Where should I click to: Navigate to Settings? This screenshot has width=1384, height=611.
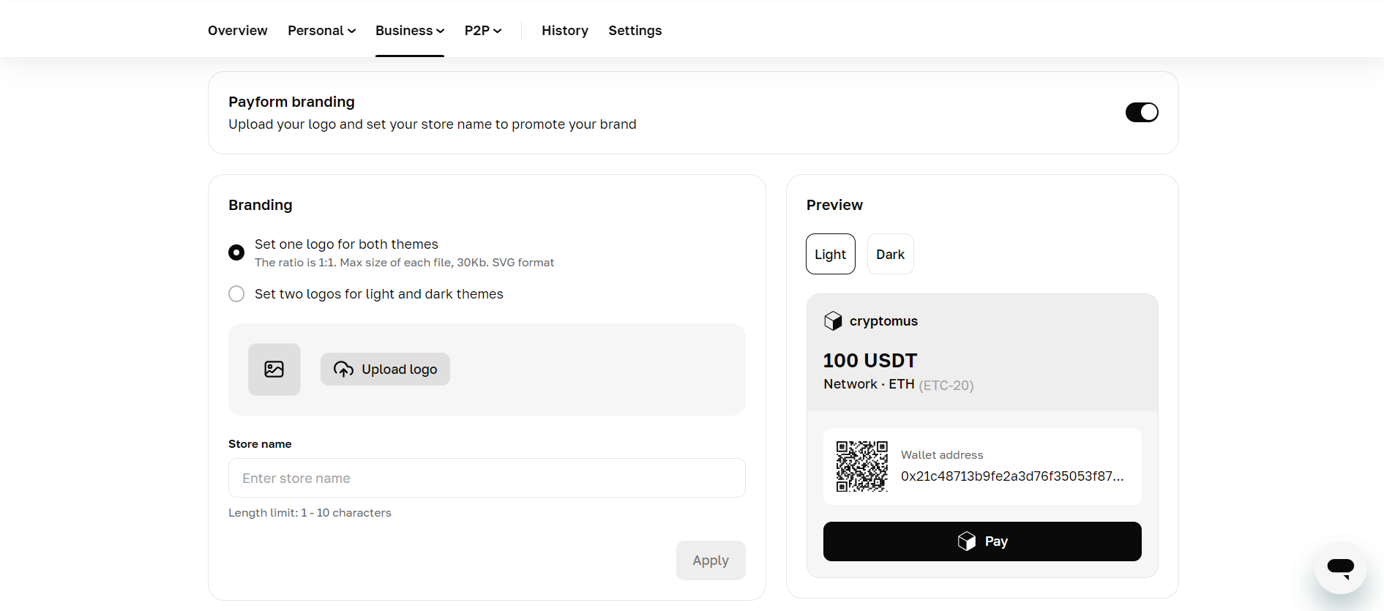pos(635,31)
